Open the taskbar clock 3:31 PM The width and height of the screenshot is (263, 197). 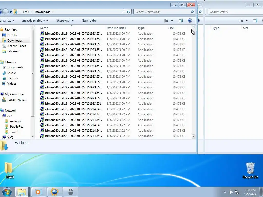pyautogui.click(x=250, y=192)
